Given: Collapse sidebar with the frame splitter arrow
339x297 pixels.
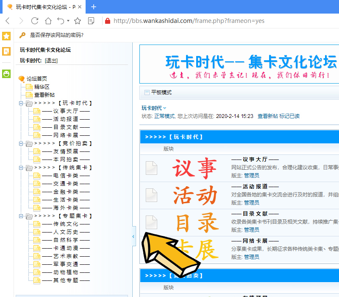Looking at the screenshot, I should coord(133,236).
